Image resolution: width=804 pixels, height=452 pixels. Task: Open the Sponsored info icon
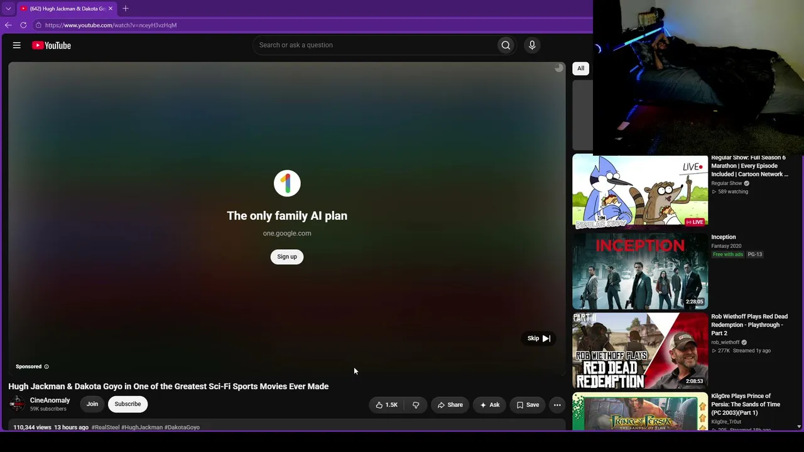(46, 367)
